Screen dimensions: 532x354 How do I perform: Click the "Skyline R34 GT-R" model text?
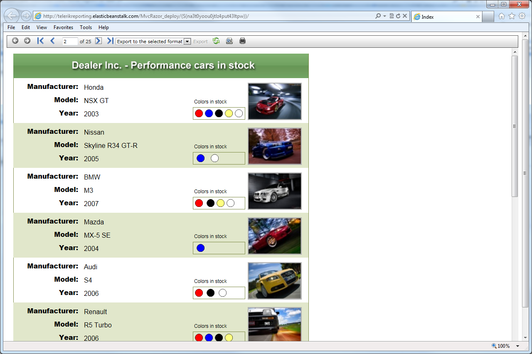click(x=111, y=145)
